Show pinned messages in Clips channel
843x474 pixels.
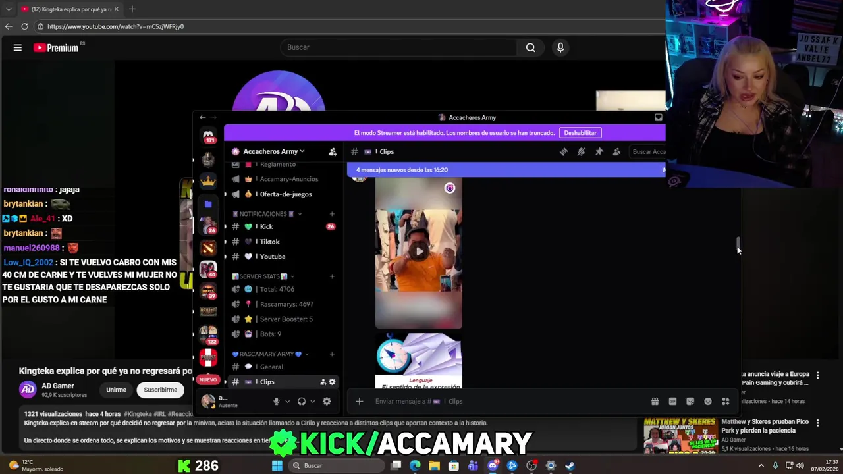pos(599,151)
